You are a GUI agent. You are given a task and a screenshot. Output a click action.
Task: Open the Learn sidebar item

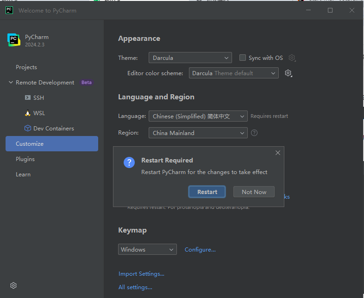(52, 175)
